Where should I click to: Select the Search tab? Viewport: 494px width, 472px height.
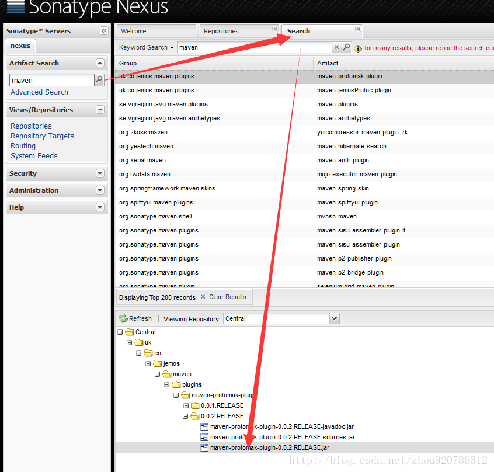[322, 31]
